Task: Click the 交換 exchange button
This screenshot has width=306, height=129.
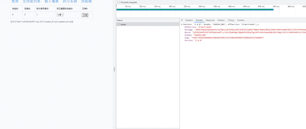Action: coord(85,15)
